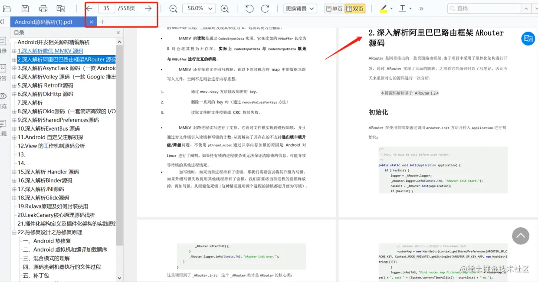
Task: Zoom out with the minus magnifier
Action: coord(173,8)
